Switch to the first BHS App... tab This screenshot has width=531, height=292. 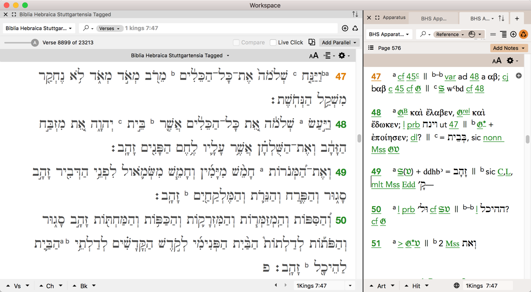tap(434, 18)
